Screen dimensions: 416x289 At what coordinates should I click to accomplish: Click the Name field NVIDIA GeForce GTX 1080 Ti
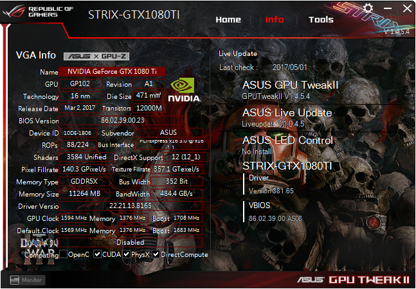pos(112,71)
